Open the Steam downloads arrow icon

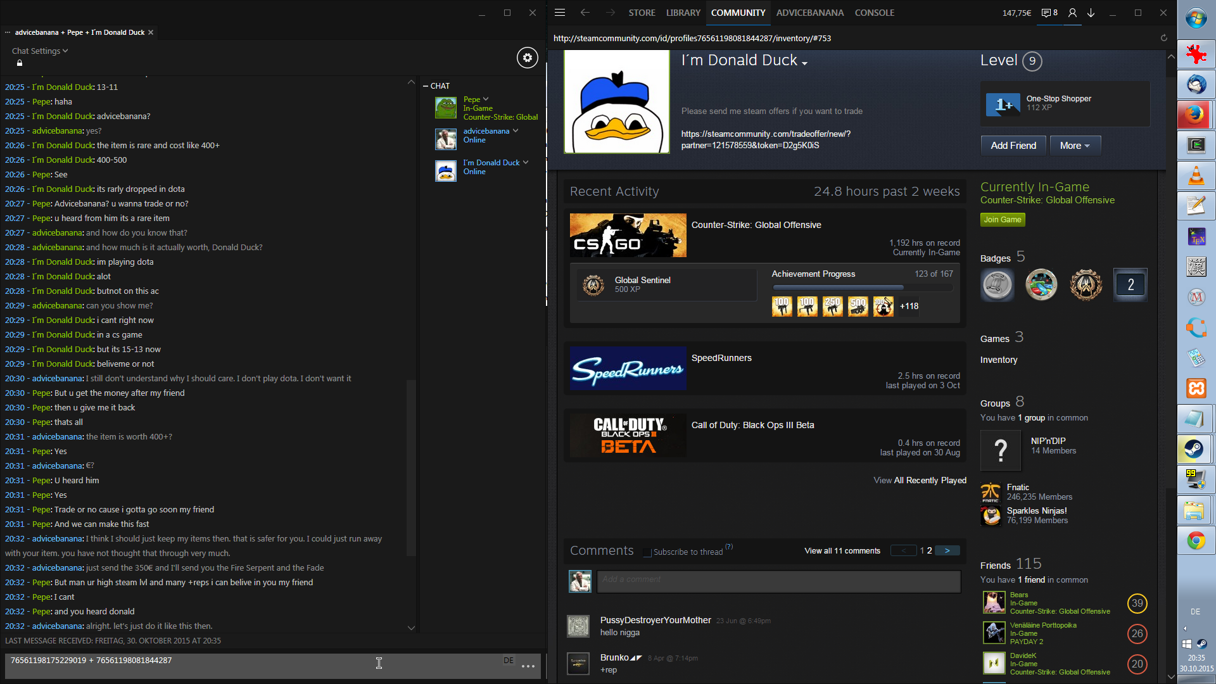pos(1091,13)
